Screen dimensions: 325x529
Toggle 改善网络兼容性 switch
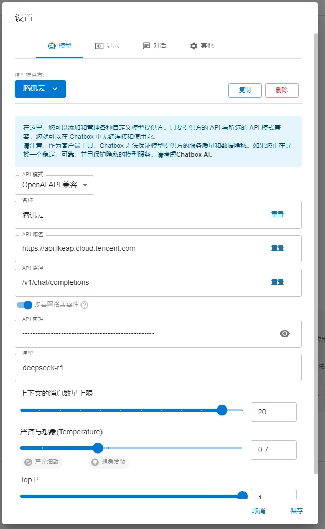click(x=25, y=305)
